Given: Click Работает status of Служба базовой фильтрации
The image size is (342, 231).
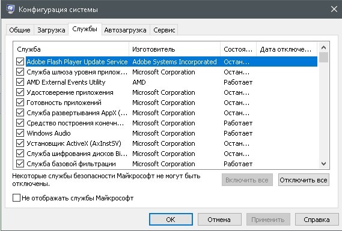Looking at the screenshot, I should click(x=238, y=164).
